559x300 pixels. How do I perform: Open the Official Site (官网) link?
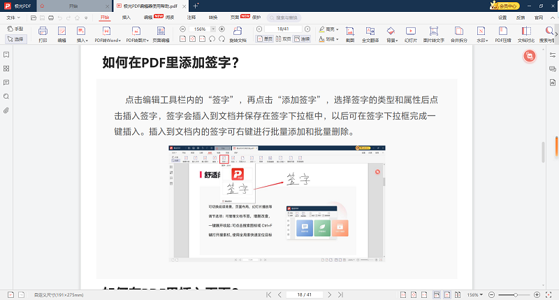click(x=538, y=17)
